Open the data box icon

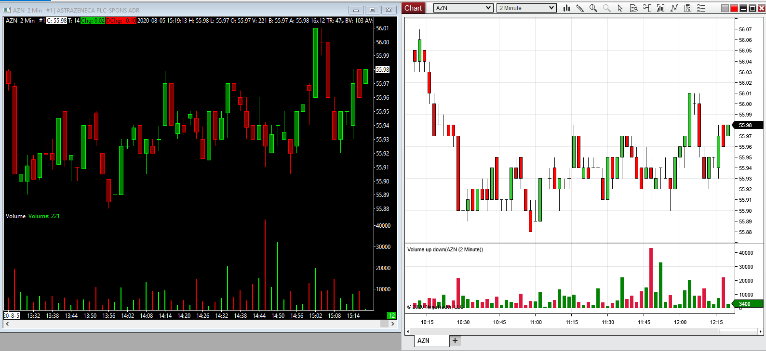point(633,8)
